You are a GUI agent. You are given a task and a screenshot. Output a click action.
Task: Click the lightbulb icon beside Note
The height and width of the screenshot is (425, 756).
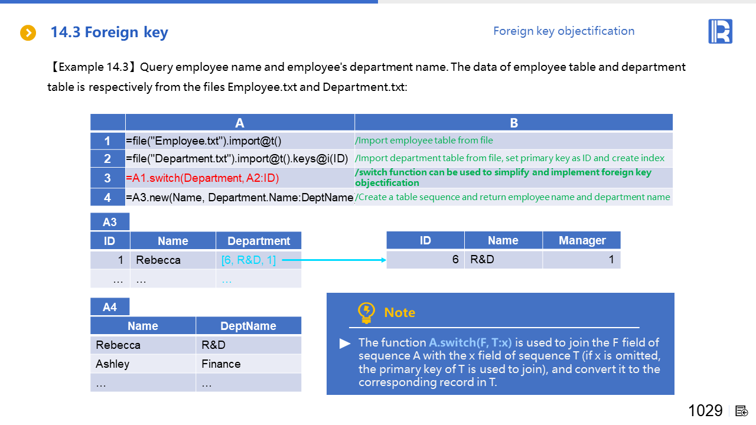tap(366, 313)
